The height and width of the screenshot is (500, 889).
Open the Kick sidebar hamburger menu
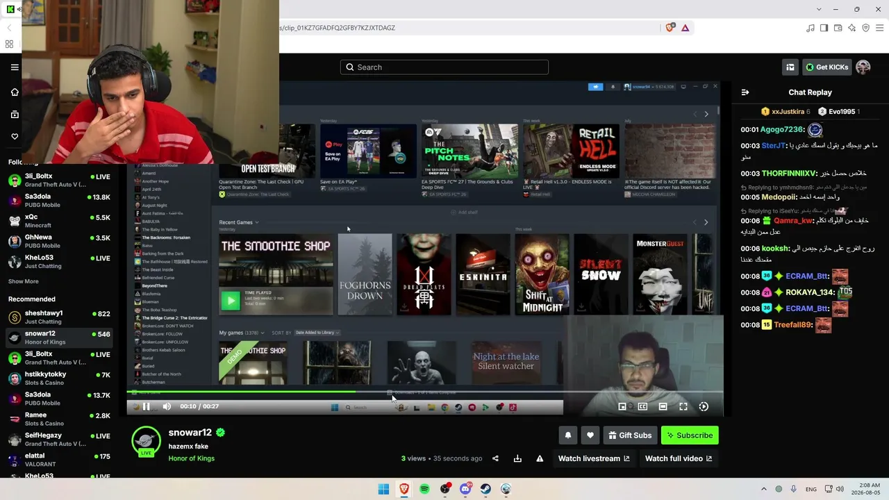click(15, 67)
